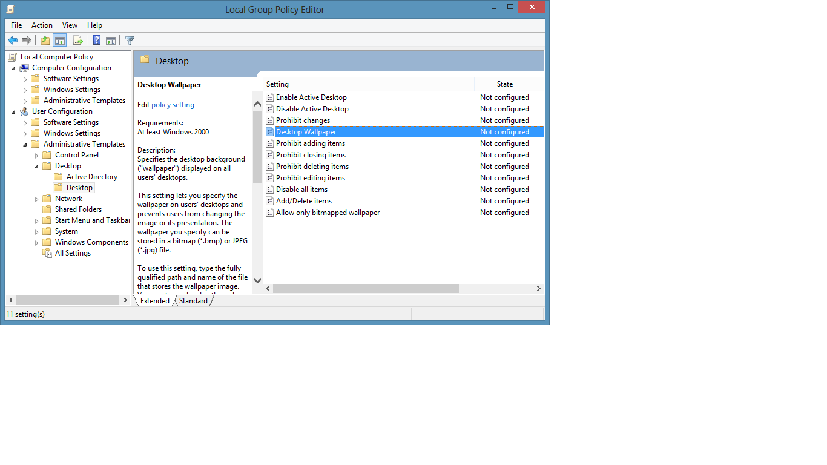Expand the Control Panel folder
This screenshot has height=465, width=827.
click(37, 155)
